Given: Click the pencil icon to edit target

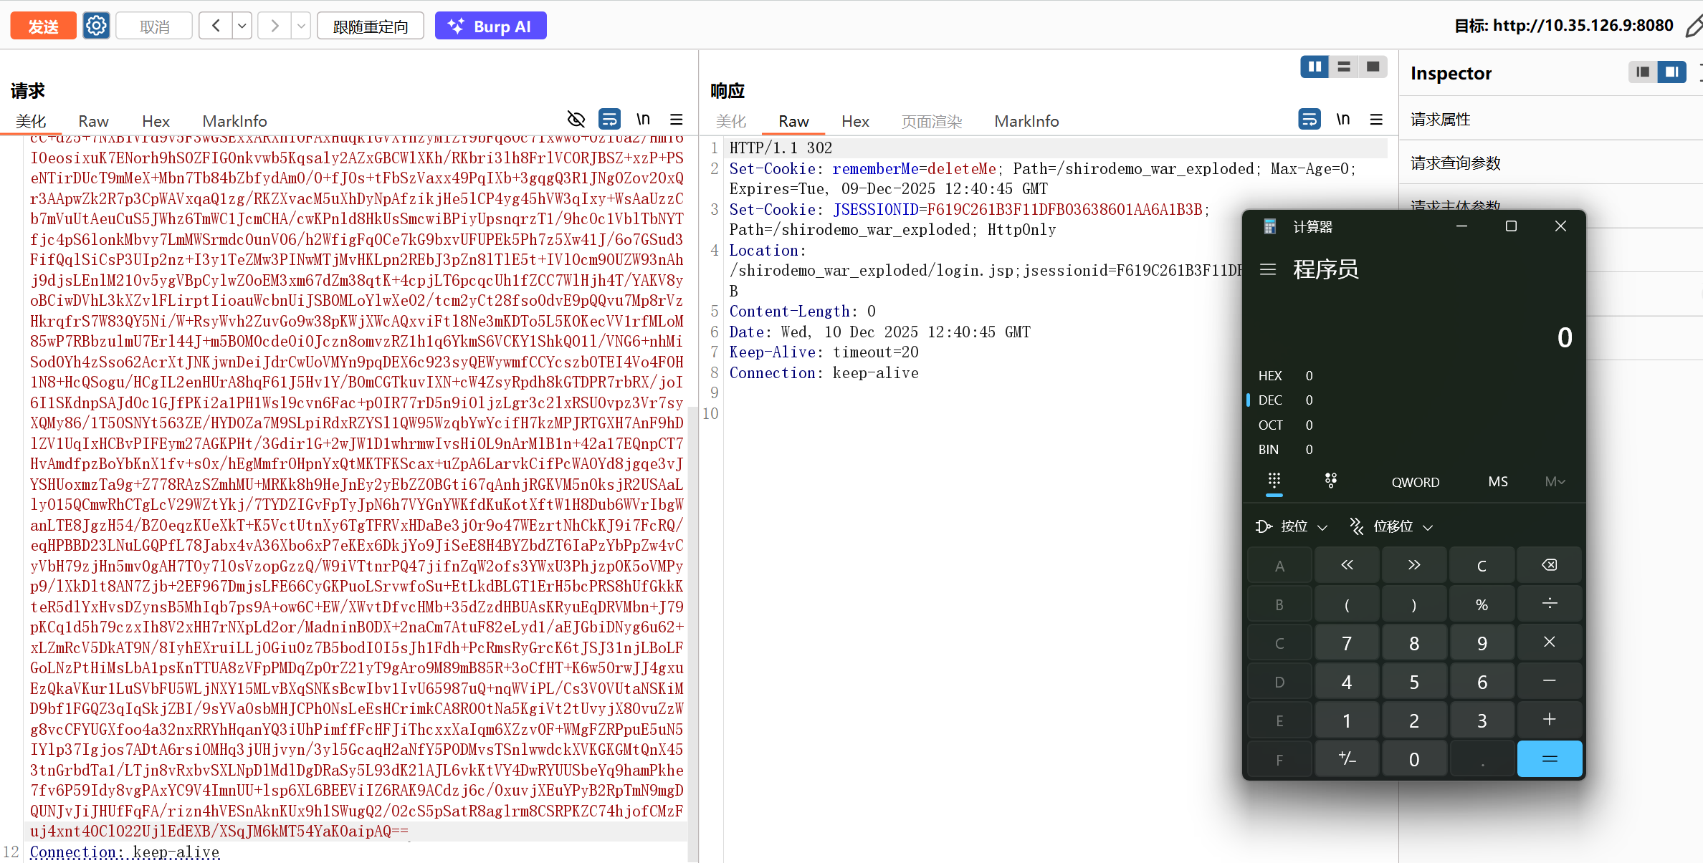Looking at the screenshot, I should (1693, 26).
